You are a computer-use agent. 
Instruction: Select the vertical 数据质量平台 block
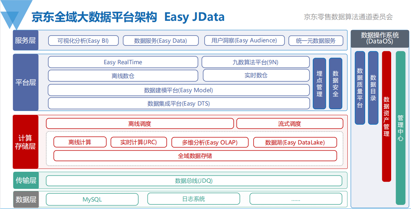point(360,88)
